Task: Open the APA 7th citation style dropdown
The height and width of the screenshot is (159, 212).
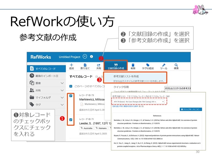Action: pos(138,102)
